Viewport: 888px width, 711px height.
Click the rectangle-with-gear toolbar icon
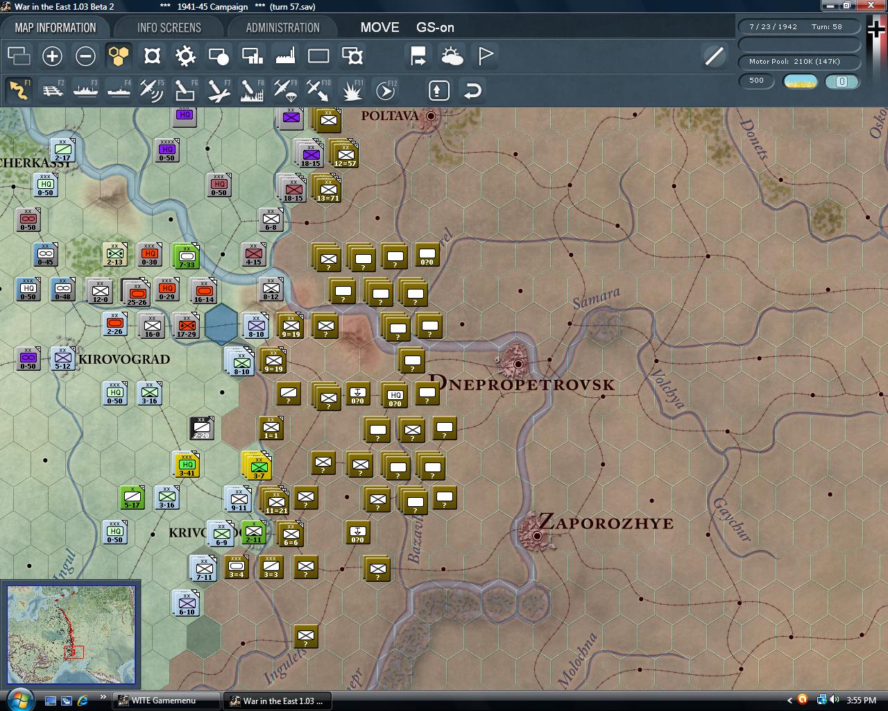point(352,56)
